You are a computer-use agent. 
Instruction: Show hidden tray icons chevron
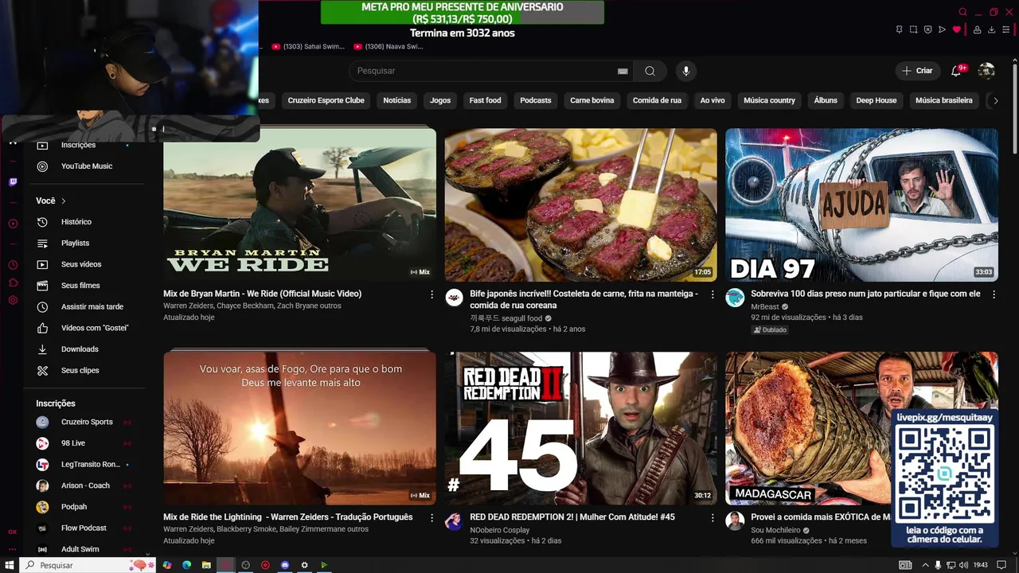point(925,565)
